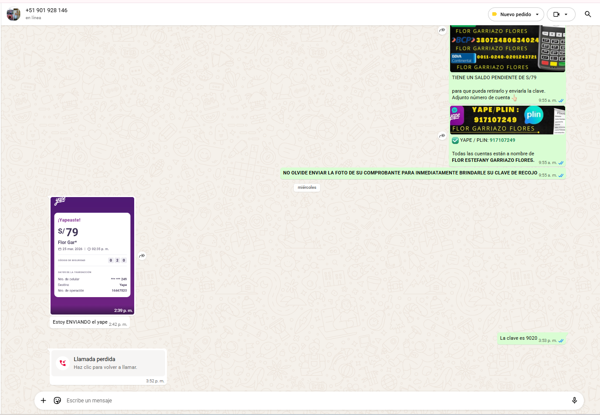Click the missed call phone icon
The image size is (600, 415).
63,363
